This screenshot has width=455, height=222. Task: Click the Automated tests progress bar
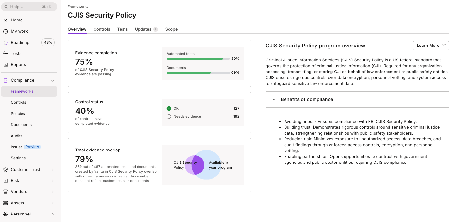coord(198,59)
